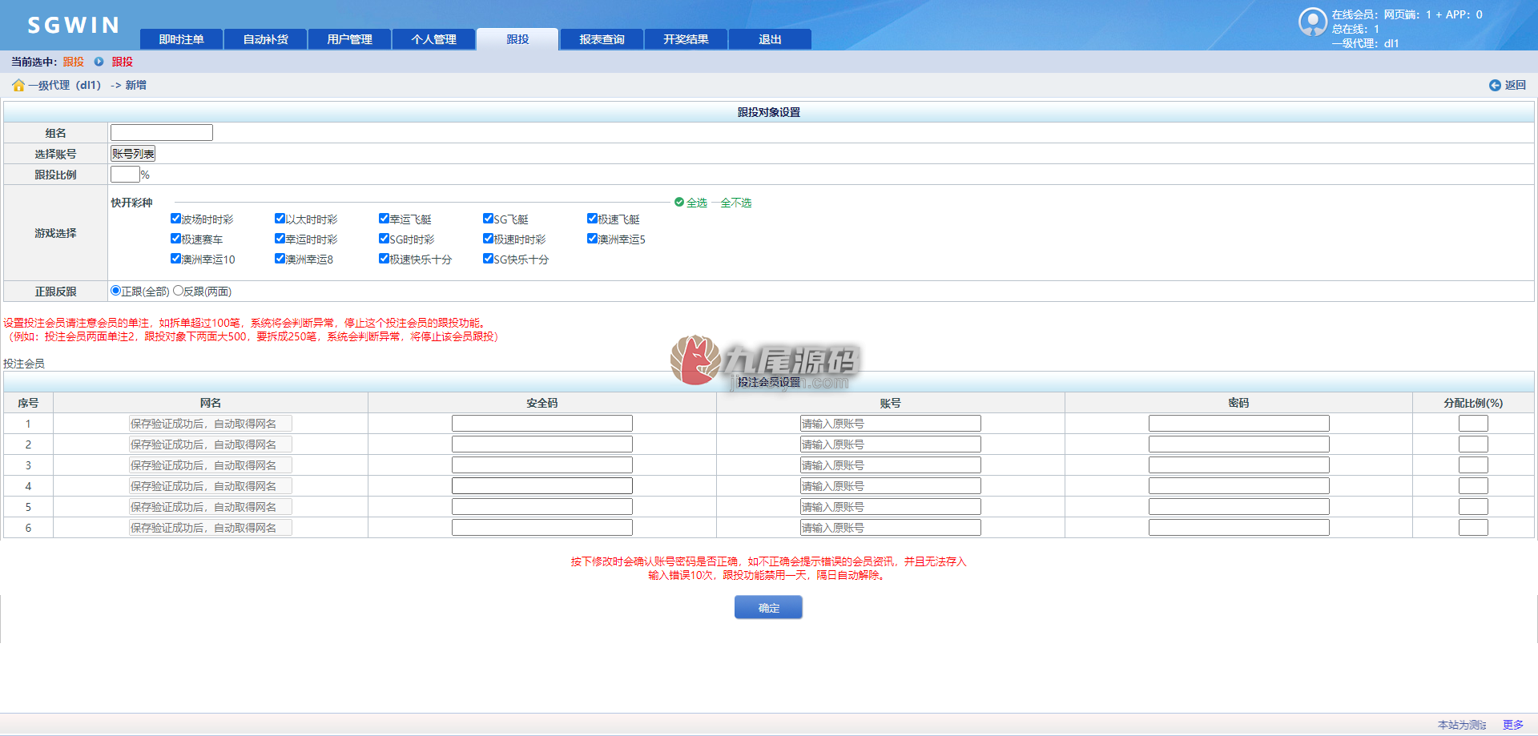Click the blue arrow icon between 跟投 labels
Viewport: 1538px width, 736px height.
pos(99,62)
